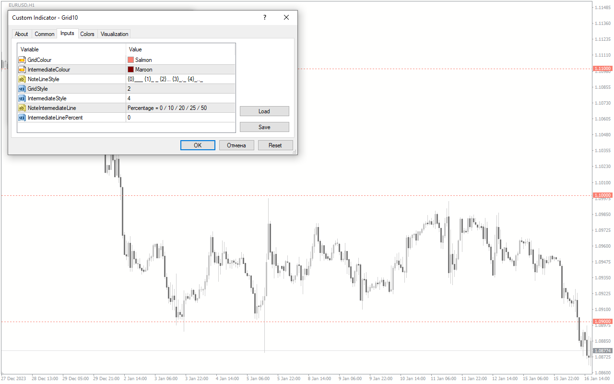Screen dimensions: 614x384
Task: Click the Отмена cancel button
Action: (236, 145)
